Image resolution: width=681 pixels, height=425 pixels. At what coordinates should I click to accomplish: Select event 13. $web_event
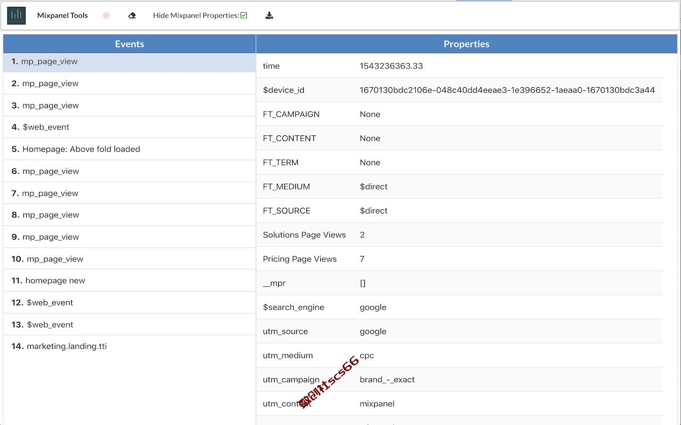pyautogui.click(x=129, y=325)
